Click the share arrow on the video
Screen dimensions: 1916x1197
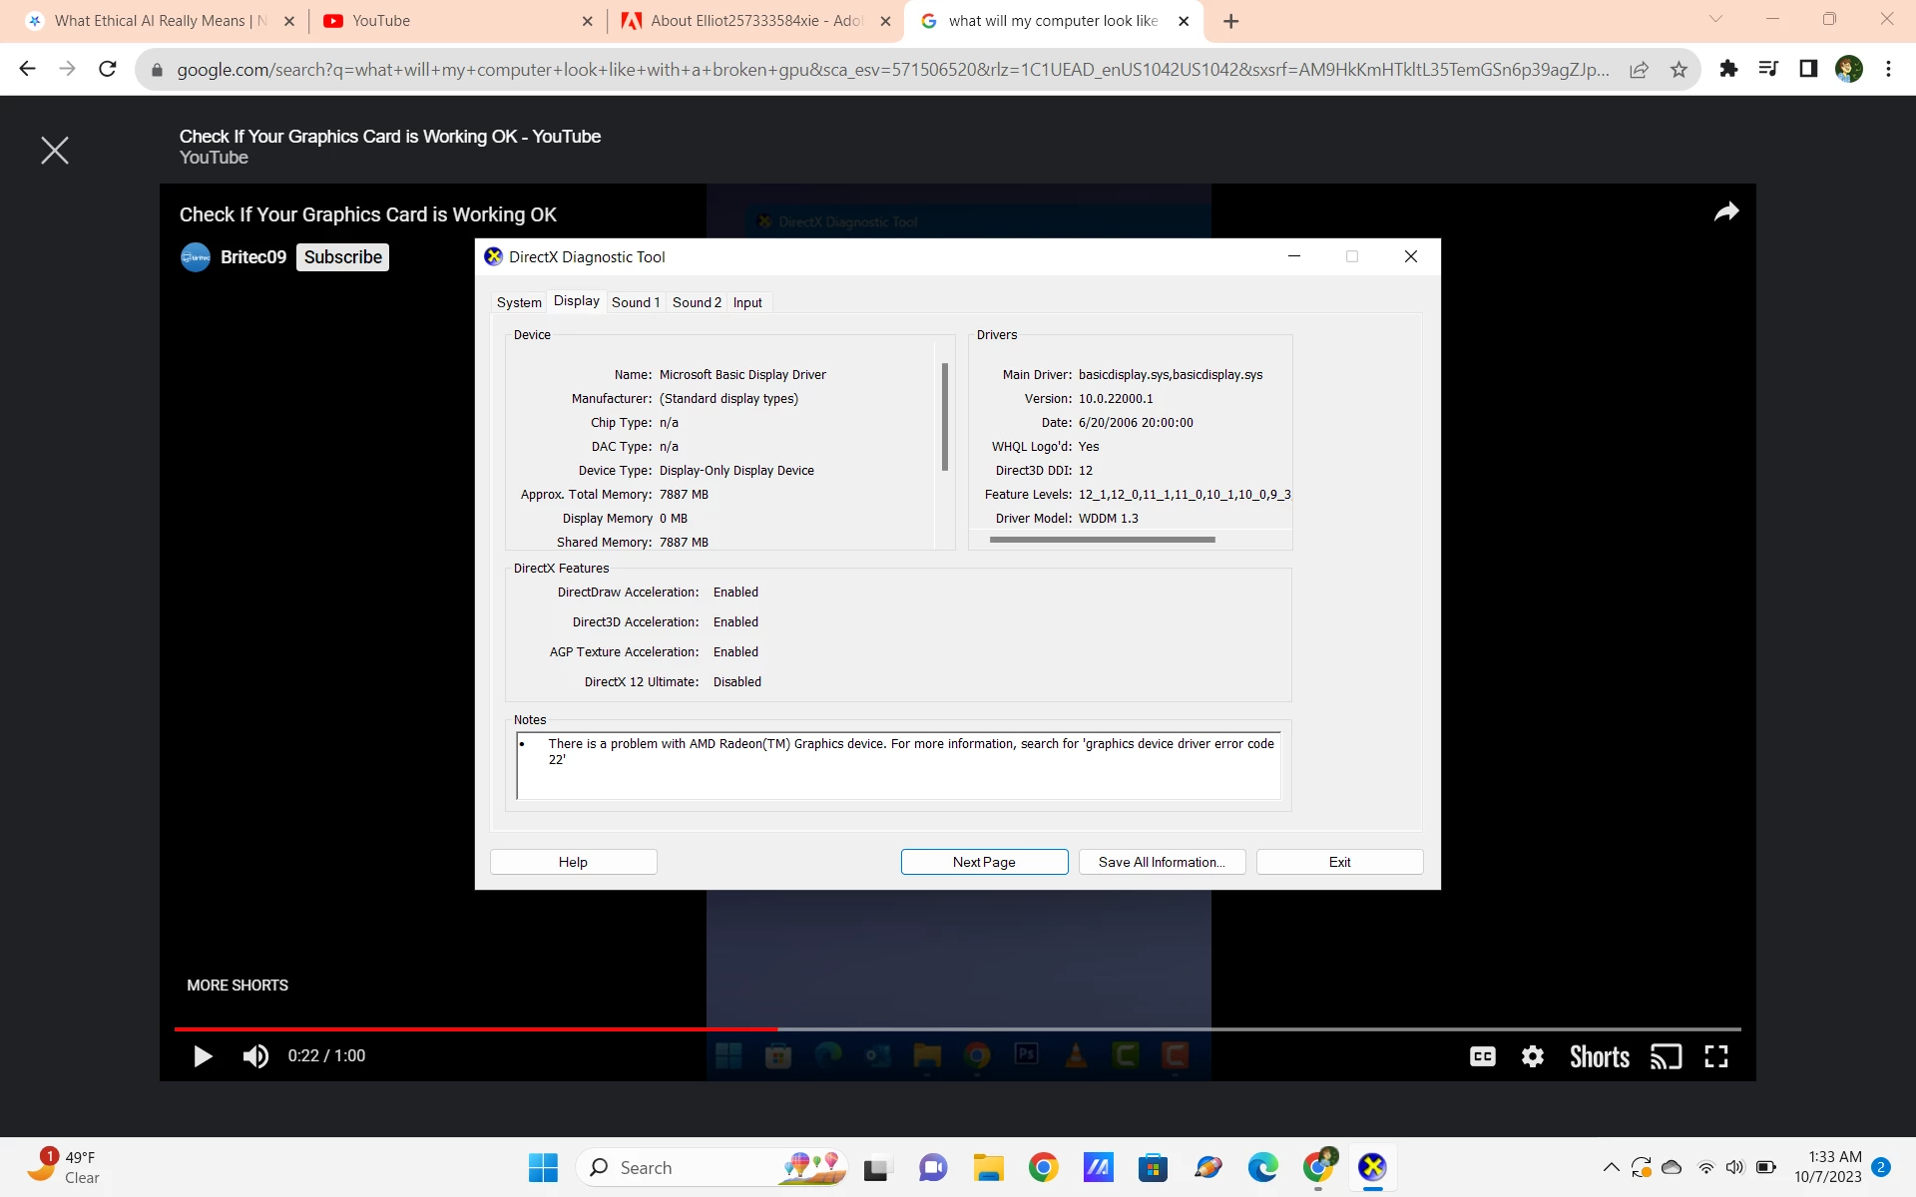(x=1726, y=211)
